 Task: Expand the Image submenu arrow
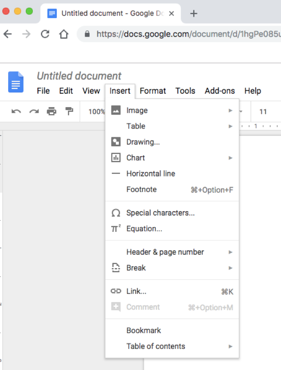coord(231,111)
